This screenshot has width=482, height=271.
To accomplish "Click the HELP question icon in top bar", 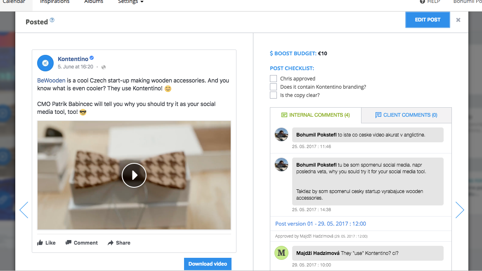I will (422, 2).
